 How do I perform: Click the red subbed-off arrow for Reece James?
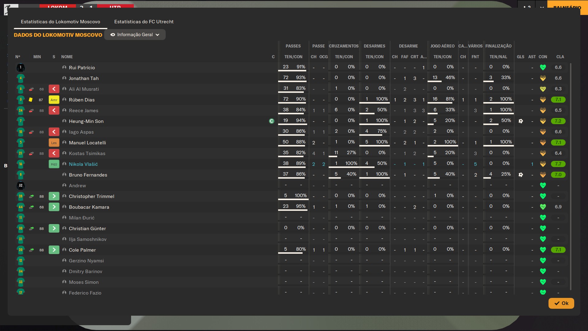click(54, 110)
